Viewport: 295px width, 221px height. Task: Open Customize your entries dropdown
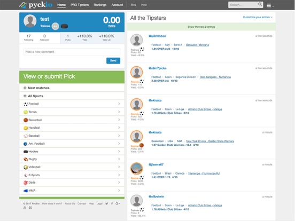[258, 17]
